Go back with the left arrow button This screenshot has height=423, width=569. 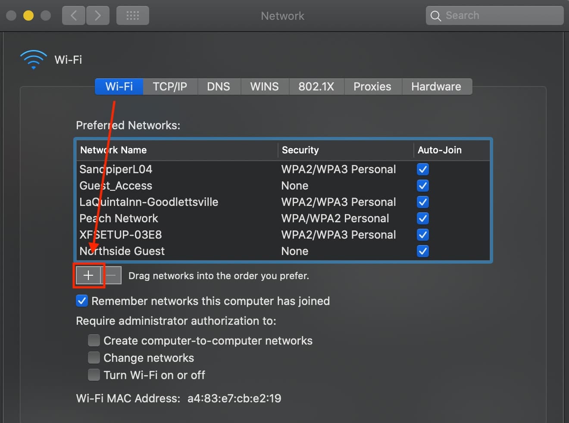pos(73,16)
